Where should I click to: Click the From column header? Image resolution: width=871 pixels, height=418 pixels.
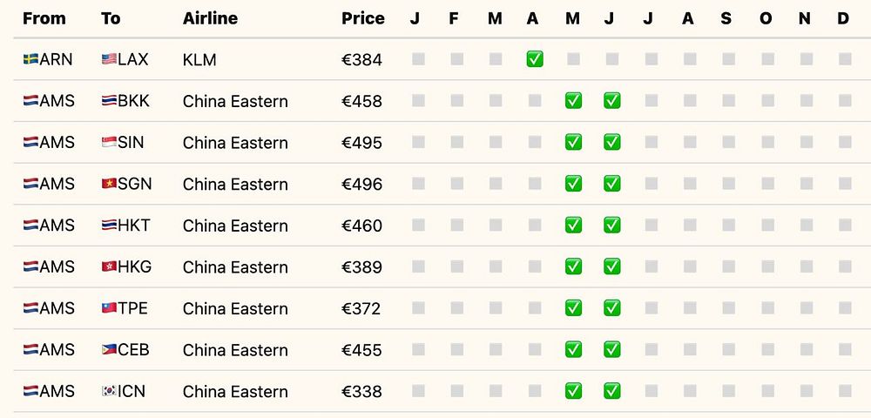(x=44, y=19)
